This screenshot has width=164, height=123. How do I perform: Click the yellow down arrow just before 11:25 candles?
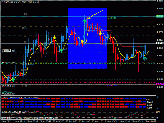[x=100, y=33]
